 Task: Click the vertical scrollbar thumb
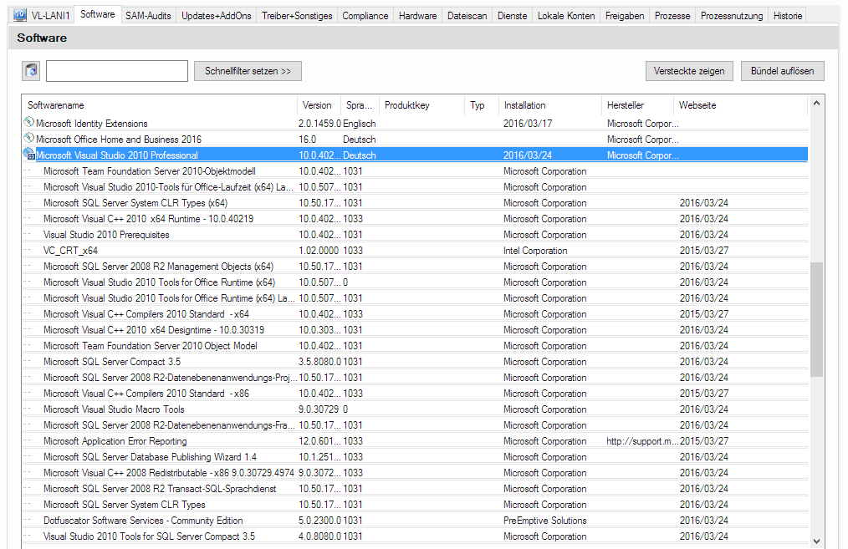816,319
